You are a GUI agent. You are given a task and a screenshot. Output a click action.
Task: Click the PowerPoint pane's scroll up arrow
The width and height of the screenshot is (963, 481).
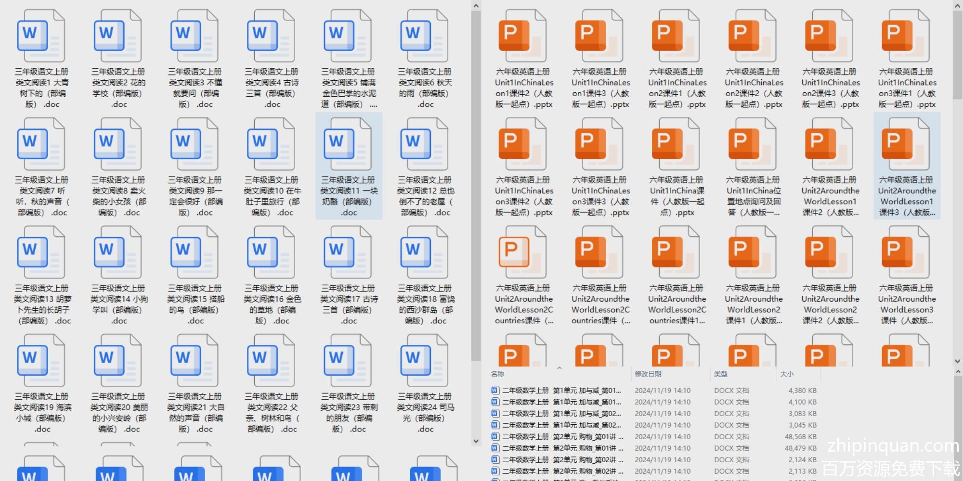coord(957,6)
